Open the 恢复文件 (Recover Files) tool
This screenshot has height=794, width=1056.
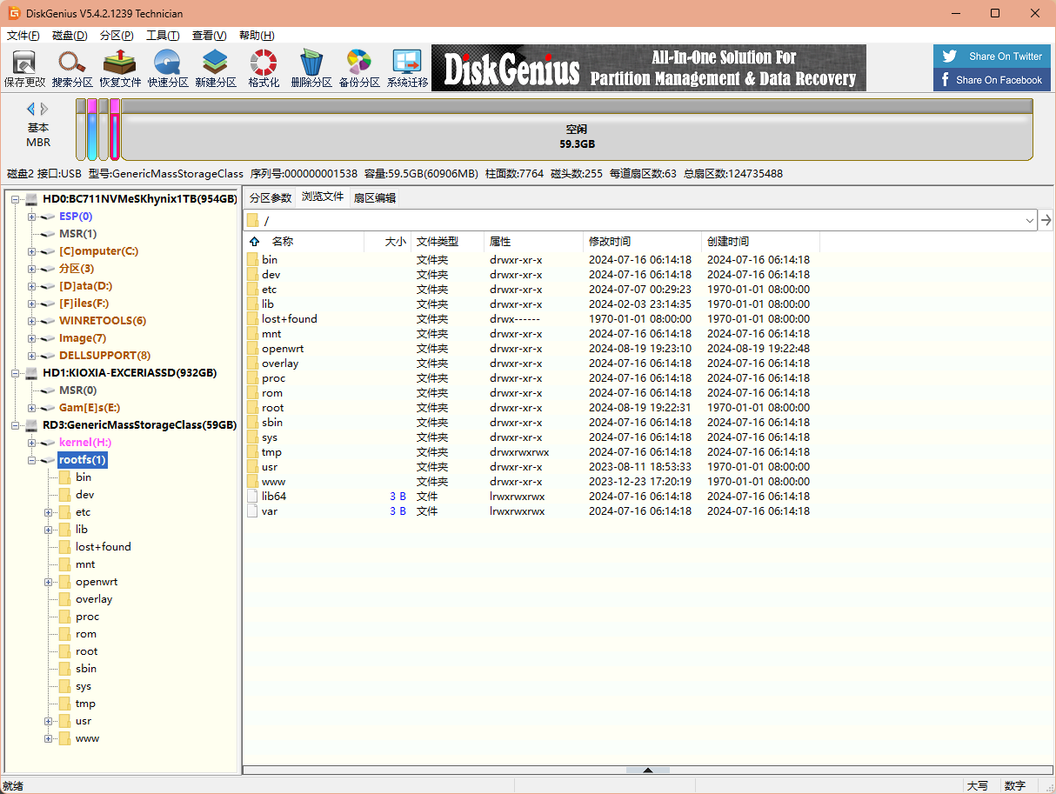point(120,68)
